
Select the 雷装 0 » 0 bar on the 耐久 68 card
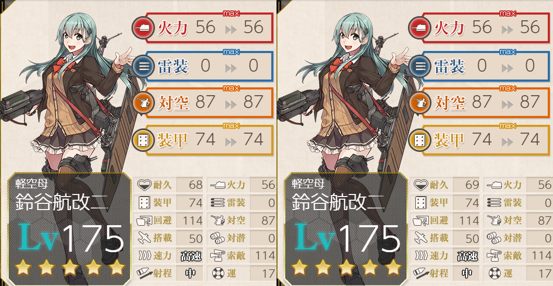click(x=210, y=66)
